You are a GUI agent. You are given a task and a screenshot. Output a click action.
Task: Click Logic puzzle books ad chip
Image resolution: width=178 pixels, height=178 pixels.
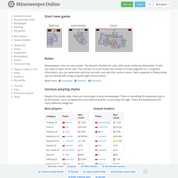click(95, 172)
